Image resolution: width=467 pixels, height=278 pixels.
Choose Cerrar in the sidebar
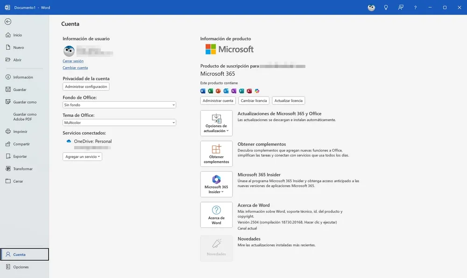(24, 181)
